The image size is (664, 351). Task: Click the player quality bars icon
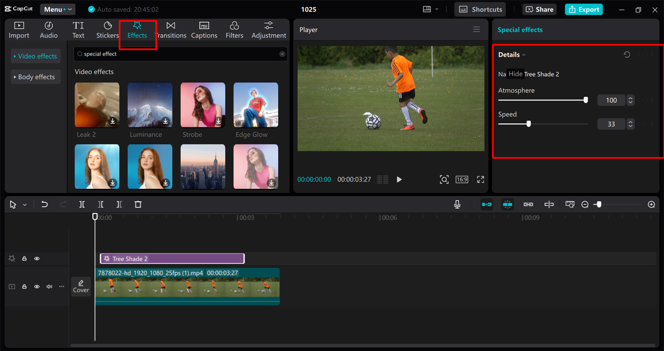pyautogui.click(x=383, y=179)
